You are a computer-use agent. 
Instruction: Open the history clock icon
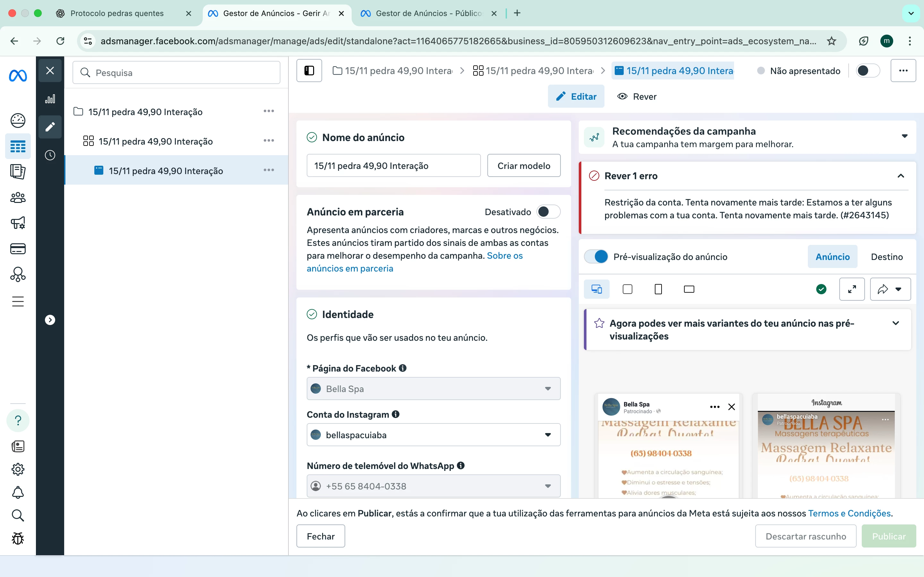[x=50, y=155]
